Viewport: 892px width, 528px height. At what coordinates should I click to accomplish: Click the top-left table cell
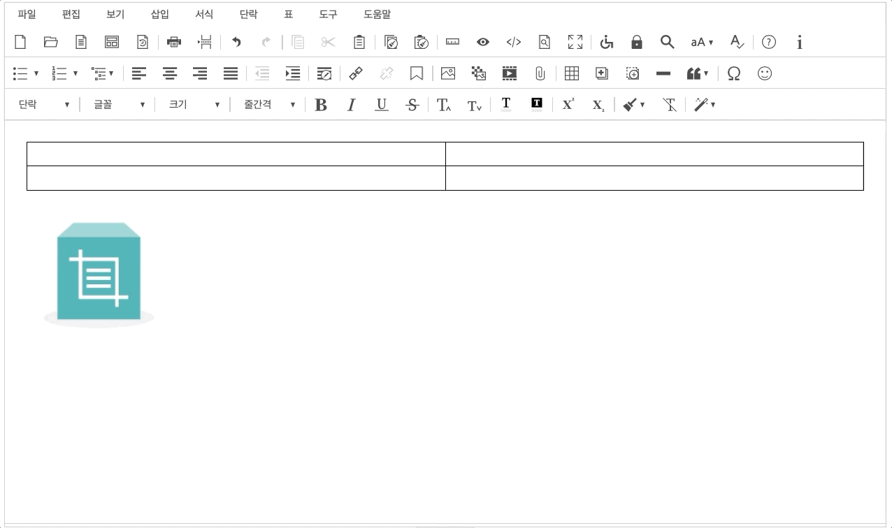coord(236,154)
